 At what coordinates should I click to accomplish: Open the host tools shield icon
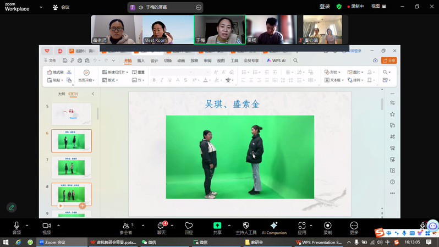point(246,226)
